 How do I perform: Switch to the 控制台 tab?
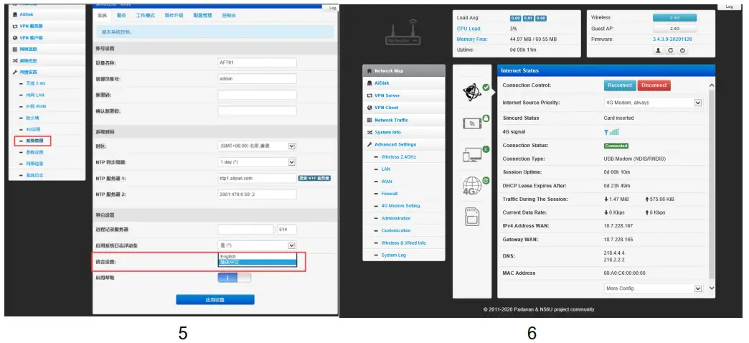(229, 15)
